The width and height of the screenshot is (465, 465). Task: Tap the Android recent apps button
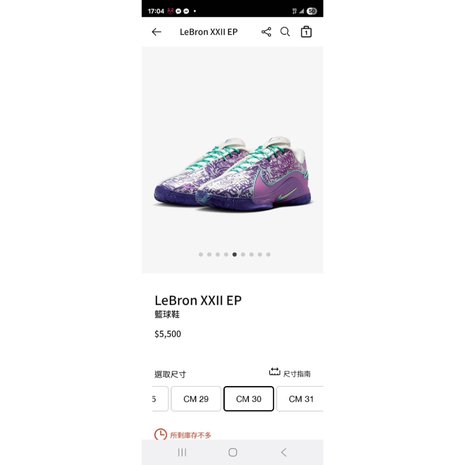coord(182,452)
